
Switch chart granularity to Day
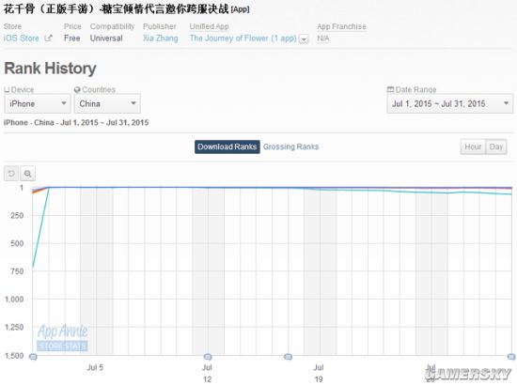(x=496, y=146)
